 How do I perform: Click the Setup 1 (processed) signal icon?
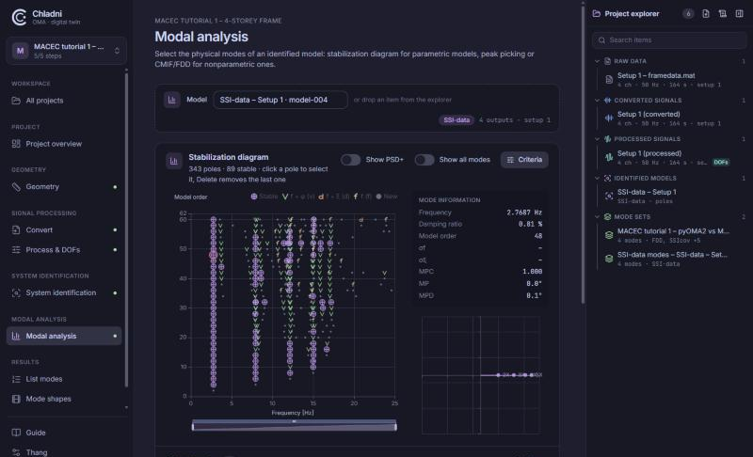(x=609, y=157)
